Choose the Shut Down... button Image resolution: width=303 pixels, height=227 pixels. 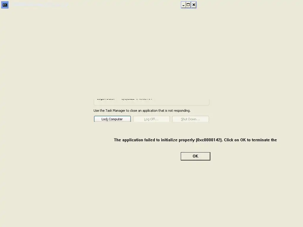point(190,119)
